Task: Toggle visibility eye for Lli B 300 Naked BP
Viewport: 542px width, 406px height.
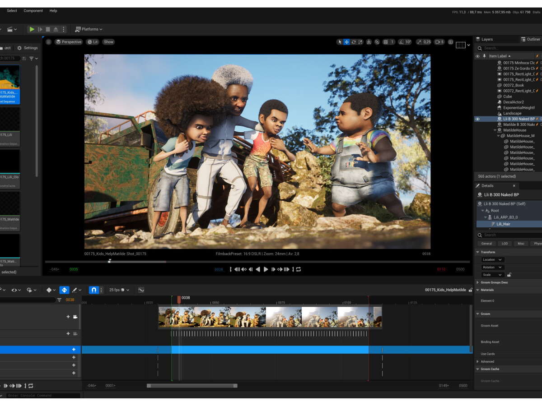Action: [x=477, y=119]
